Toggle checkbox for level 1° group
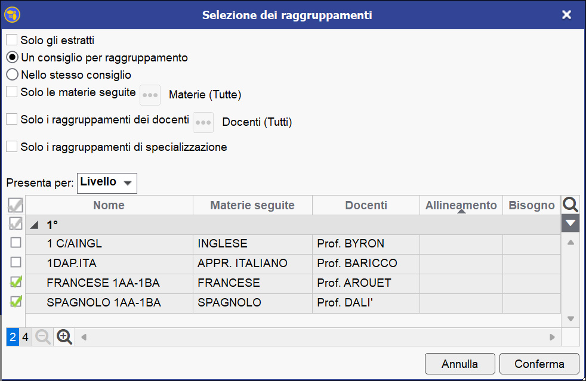Viewport: 586px width, 381px height. (x=16, y=224)
